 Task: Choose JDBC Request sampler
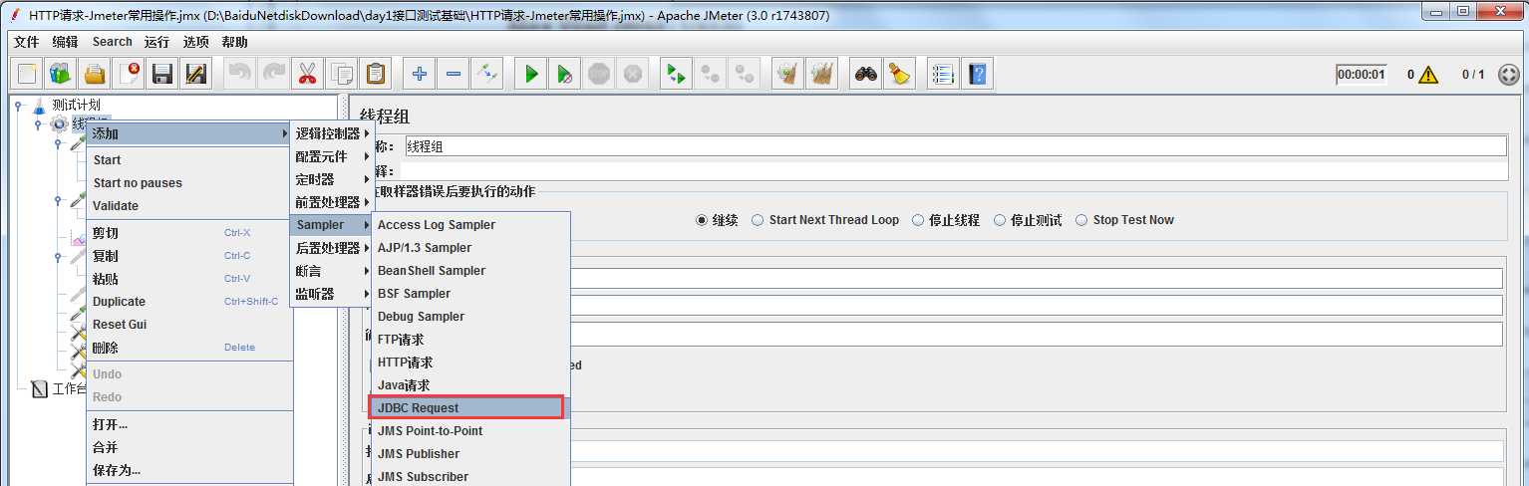click(470, 407)
